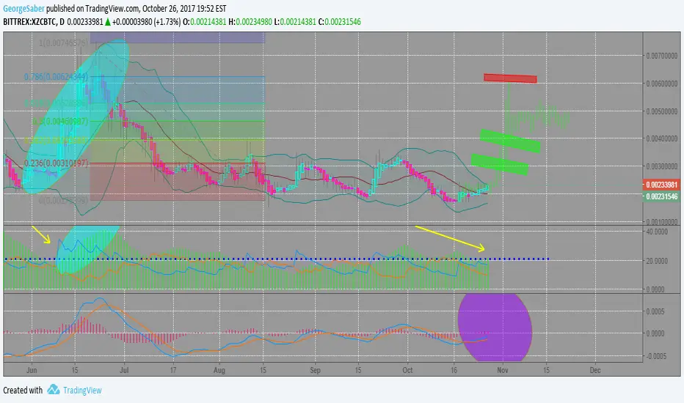Click the Oct label on time axis
Screen dimensions: 684x403
(407, 370)
